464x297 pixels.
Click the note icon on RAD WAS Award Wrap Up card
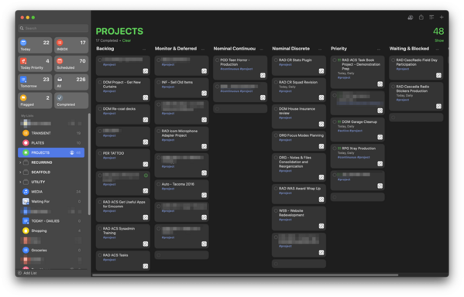point(321,200)
